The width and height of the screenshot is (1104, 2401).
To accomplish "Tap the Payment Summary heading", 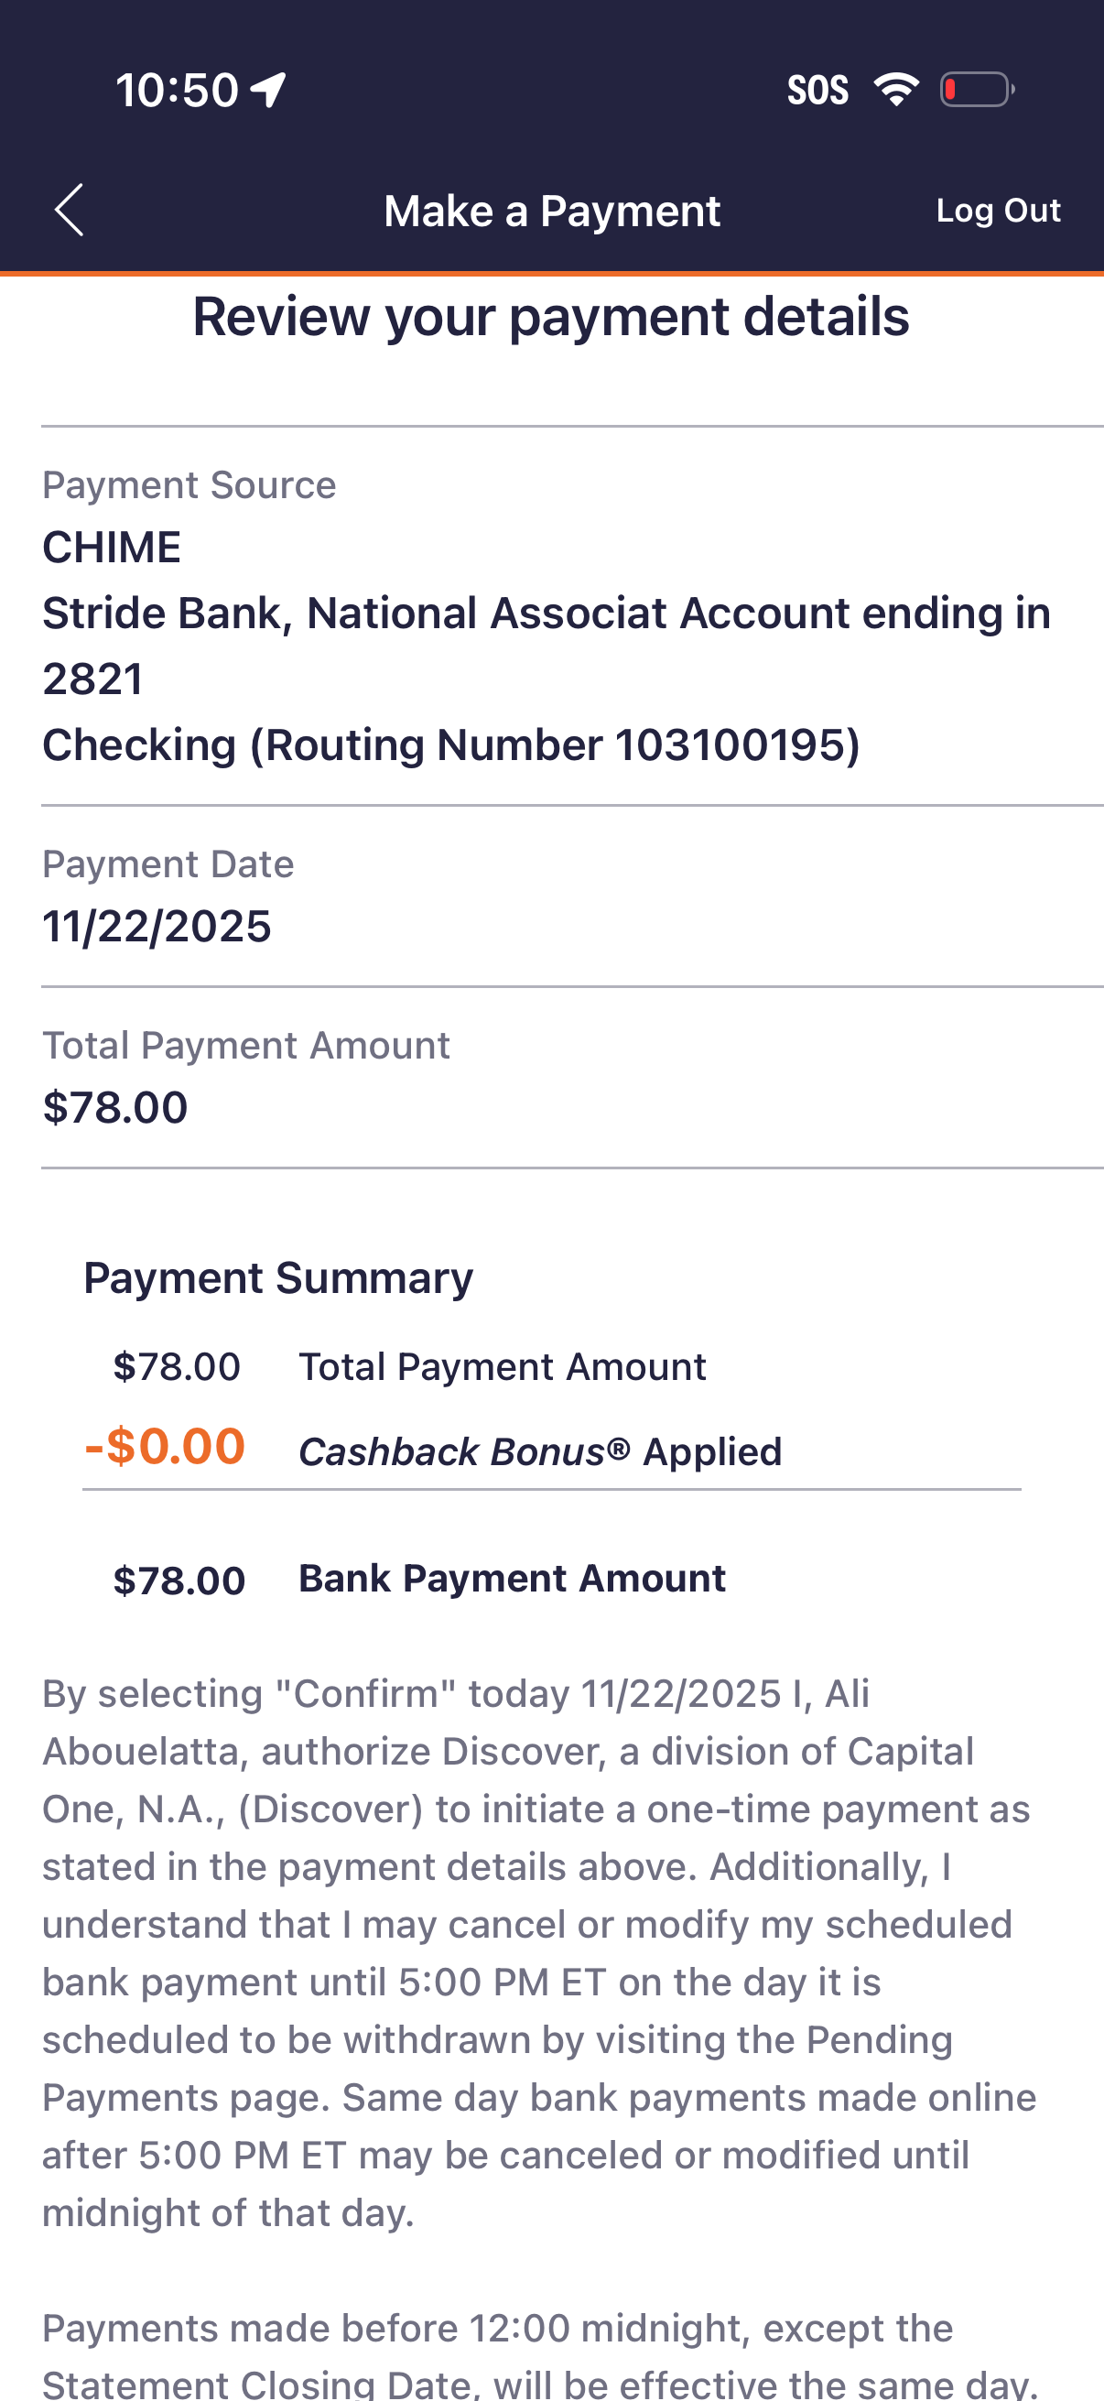I will click(277, 1277).
